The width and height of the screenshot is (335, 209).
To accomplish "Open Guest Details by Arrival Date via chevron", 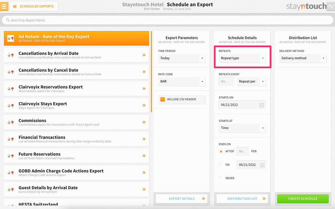I will pyautogui.click(x=144, y=189).
